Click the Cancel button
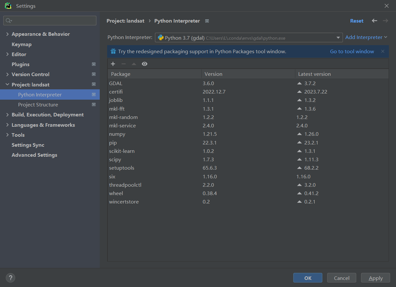Screen dimensions: 396x287 (x=341, y=278)
